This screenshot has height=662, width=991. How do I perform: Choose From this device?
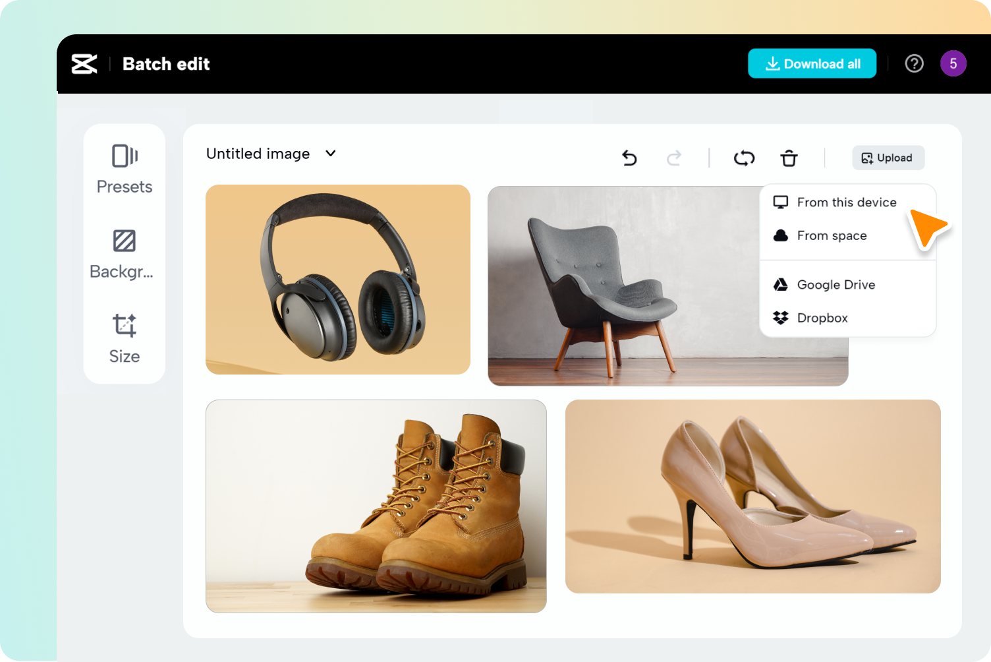tap(835, 202)
